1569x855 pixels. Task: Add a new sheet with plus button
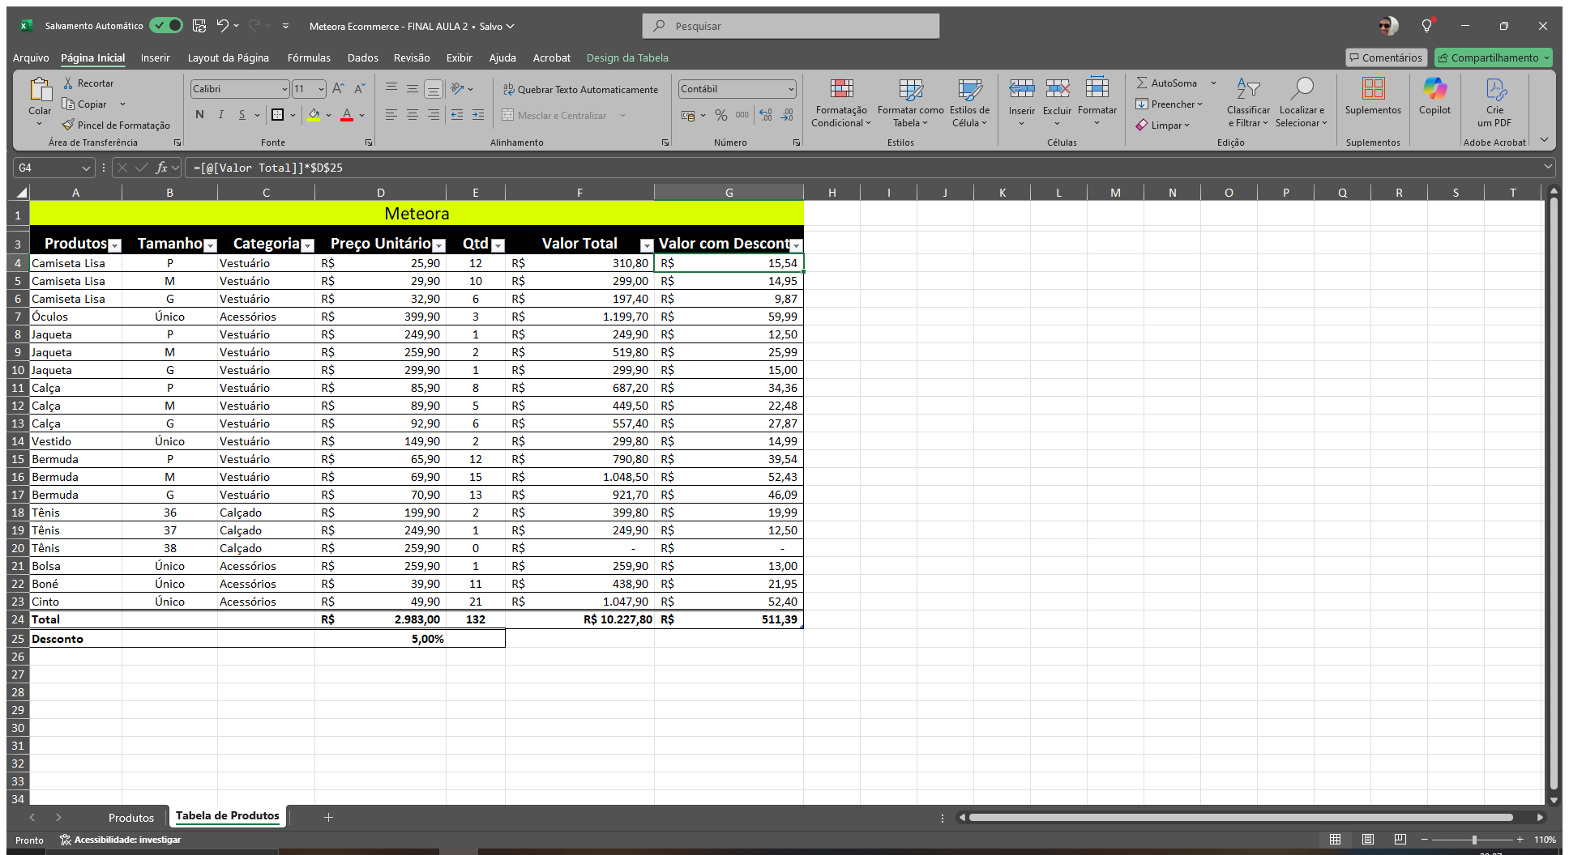(x=328, y=818)
